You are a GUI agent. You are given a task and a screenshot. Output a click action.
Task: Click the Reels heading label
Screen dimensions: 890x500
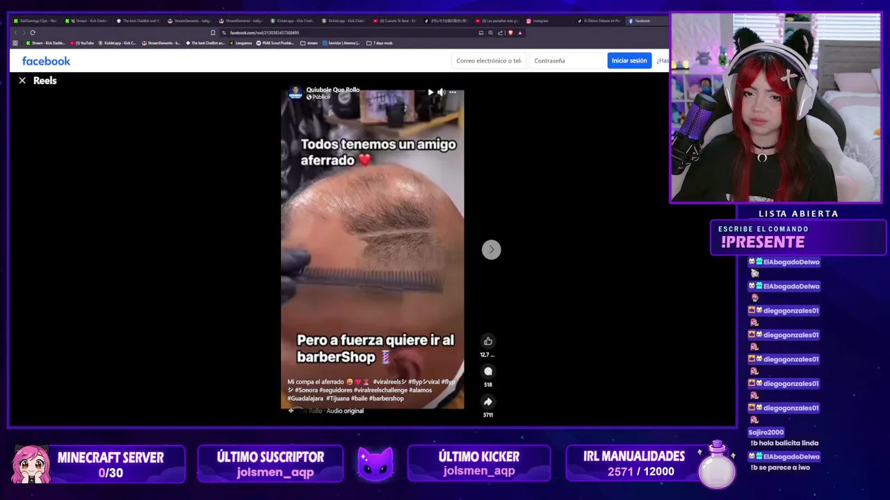pos(44,81)
